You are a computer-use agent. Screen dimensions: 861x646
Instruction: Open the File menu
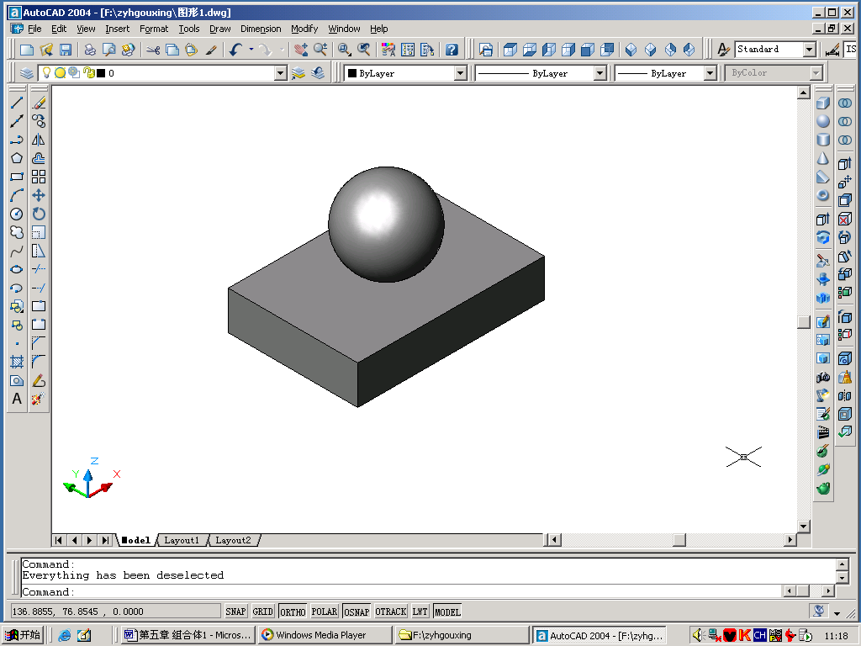point(34,29)
